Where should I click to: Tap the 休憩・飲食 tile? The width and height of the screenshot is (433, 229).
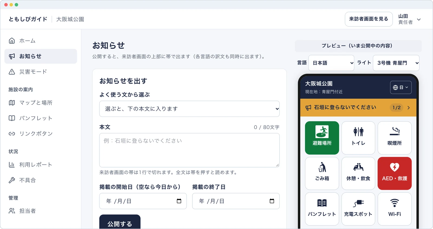pos(358,173)
